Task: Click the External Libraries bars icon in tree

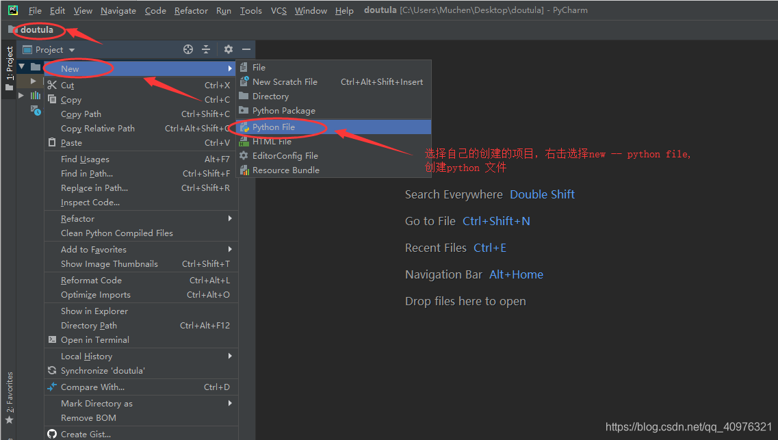Action: click(x=36, y=95)
